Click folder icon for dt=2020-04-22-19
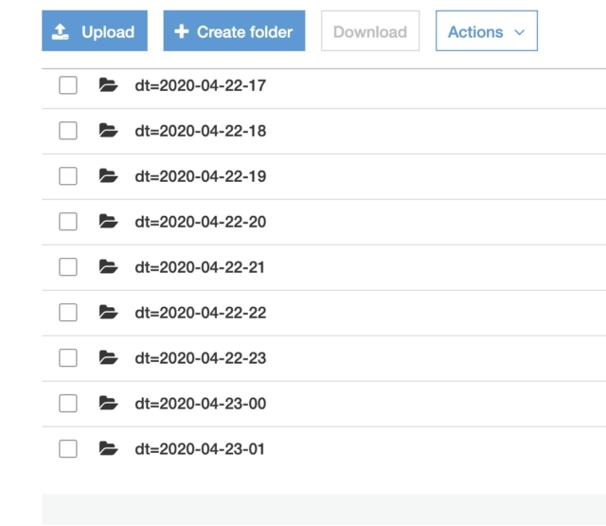 pyautogui.click(x=108, y=176)
